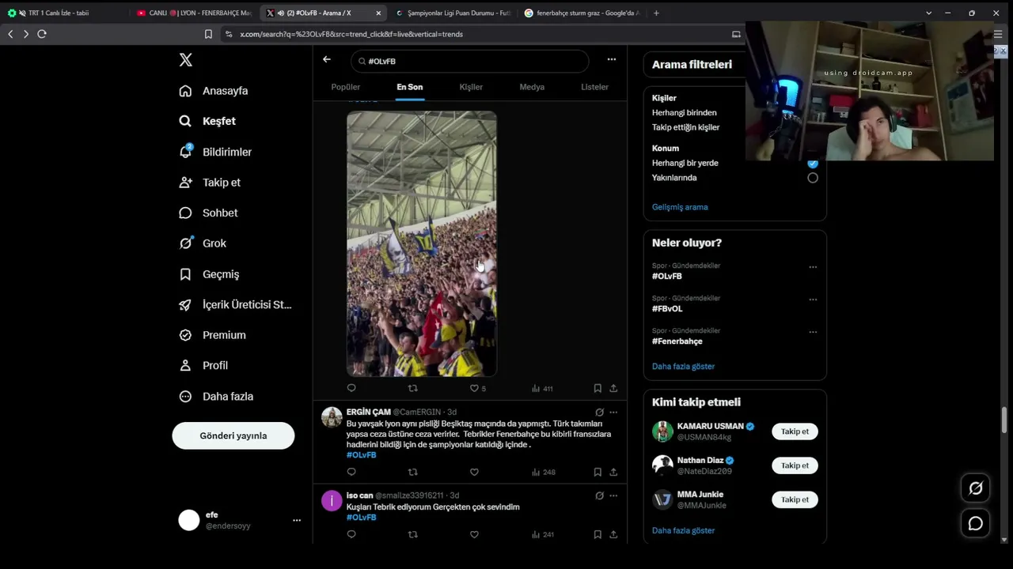Click the X logo in the sidebar

[x=185, y=60]
